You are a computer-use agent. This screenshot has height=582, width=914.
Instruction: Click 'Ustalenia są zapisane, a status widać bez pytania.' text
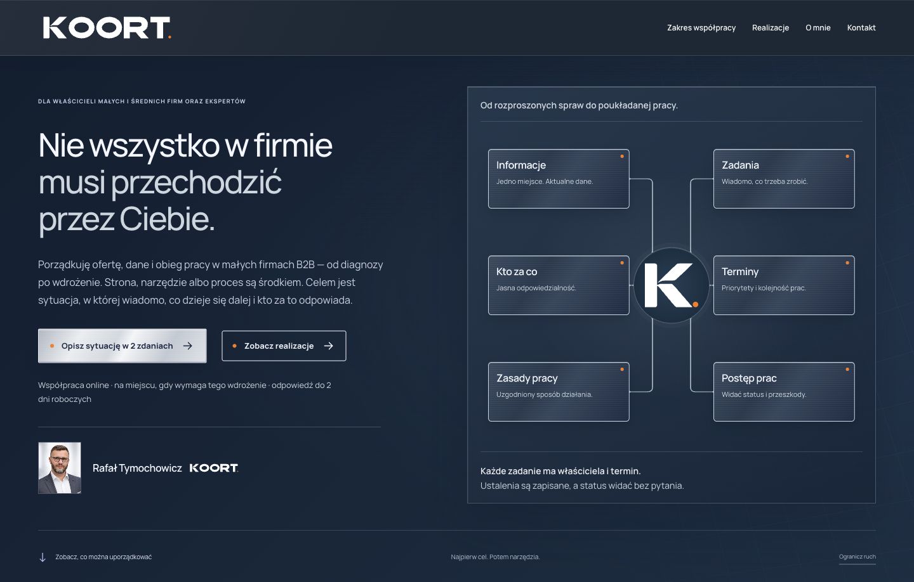(x=582, y=486)
